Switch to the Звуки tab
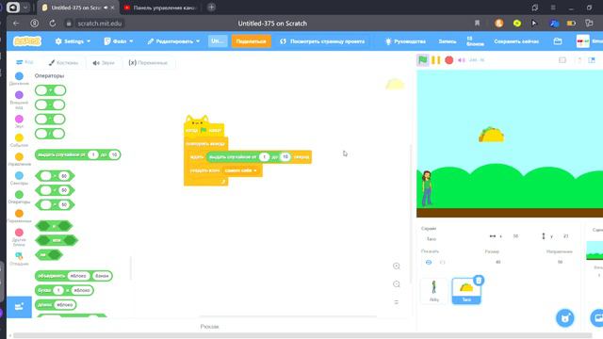Viewport: 603px width, 339px height. (x=103, y=63)
